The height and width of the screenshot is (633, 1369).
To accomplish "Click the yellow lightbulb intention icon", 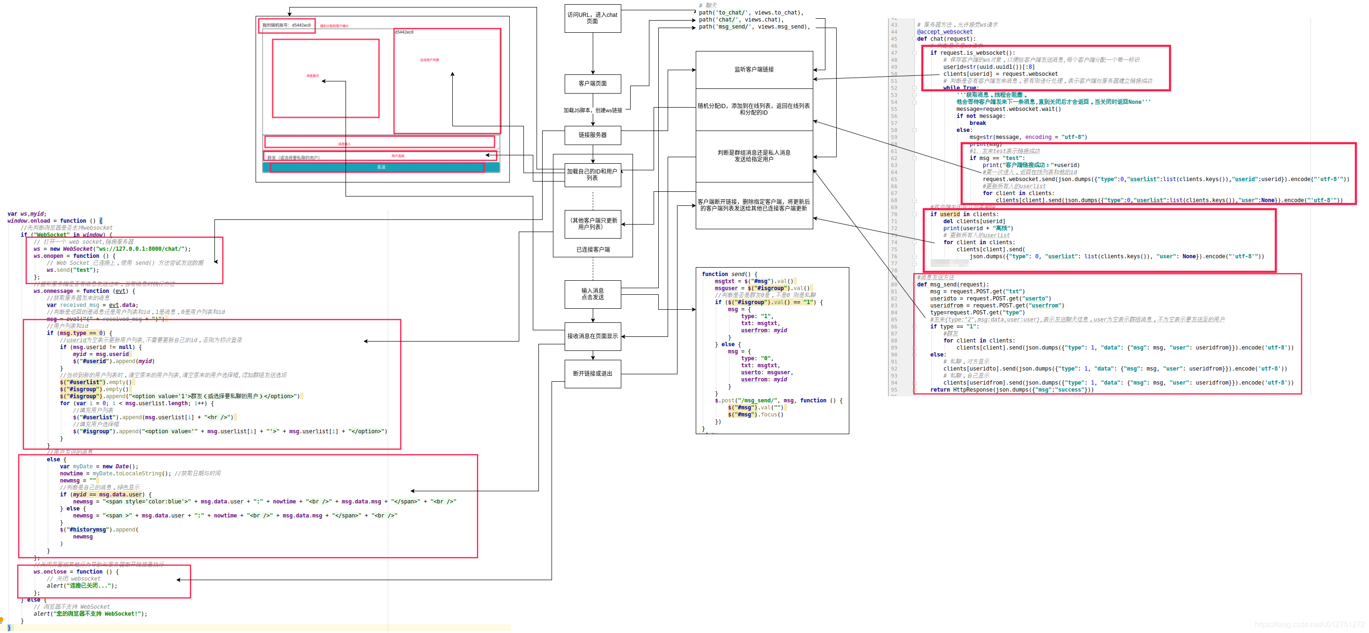I will tap(1, 620).
